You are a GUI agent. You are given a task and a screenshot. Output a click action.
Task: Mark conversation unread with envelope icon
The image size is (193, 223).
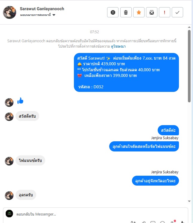[x=152, y=12]
